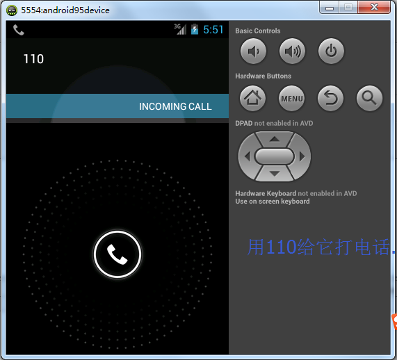
Task: Click the Basic Controls label
Action: tap(258, 31)
